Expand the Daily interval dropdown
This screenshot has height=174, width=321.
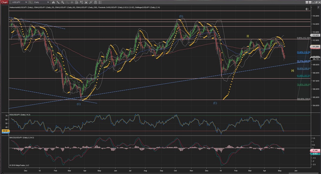tap(48, 2)
